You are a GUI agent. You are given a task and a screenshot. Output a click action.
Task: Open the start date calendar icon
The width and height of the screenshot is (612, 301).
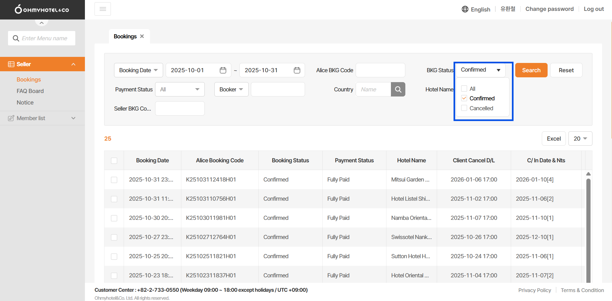coord(223,70)
